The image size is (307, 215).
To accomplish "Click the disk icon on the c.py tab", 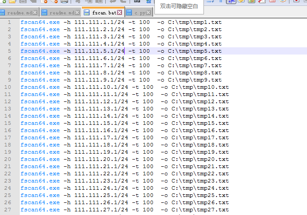I will click(x=129, y=13).
